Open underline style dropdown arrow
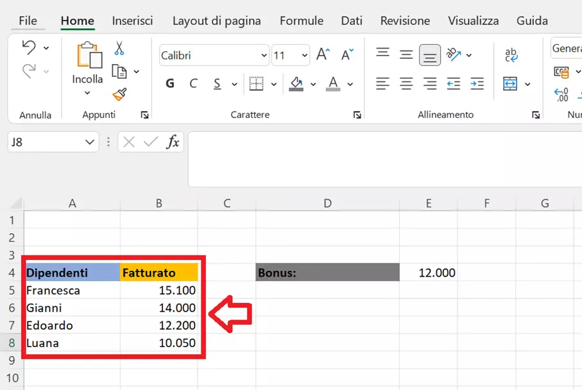 (x=234, y=85)
